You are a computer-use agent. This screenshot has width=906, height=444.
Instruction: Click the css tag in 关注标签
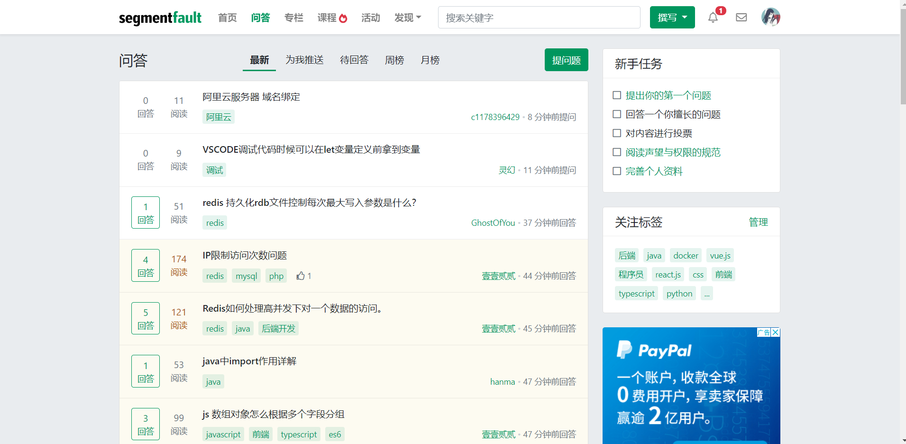pyautogui.click(x=698, y=275)
